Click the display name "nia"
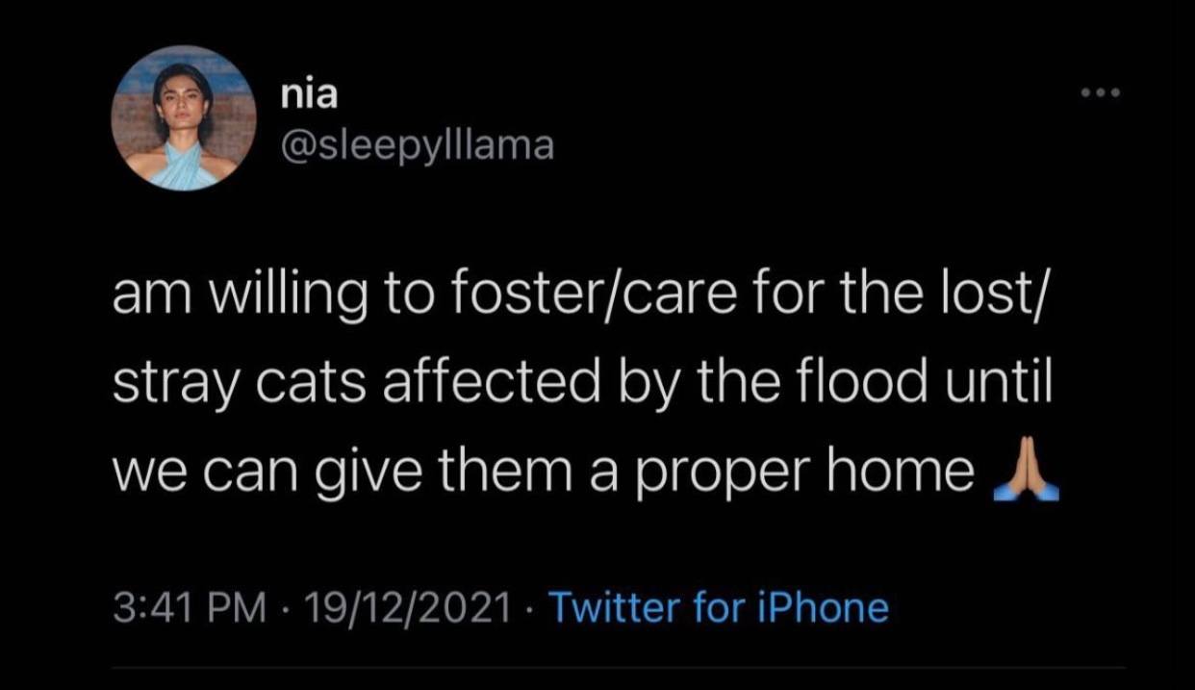Screen dimensions: 1195x690 point(305,95)
